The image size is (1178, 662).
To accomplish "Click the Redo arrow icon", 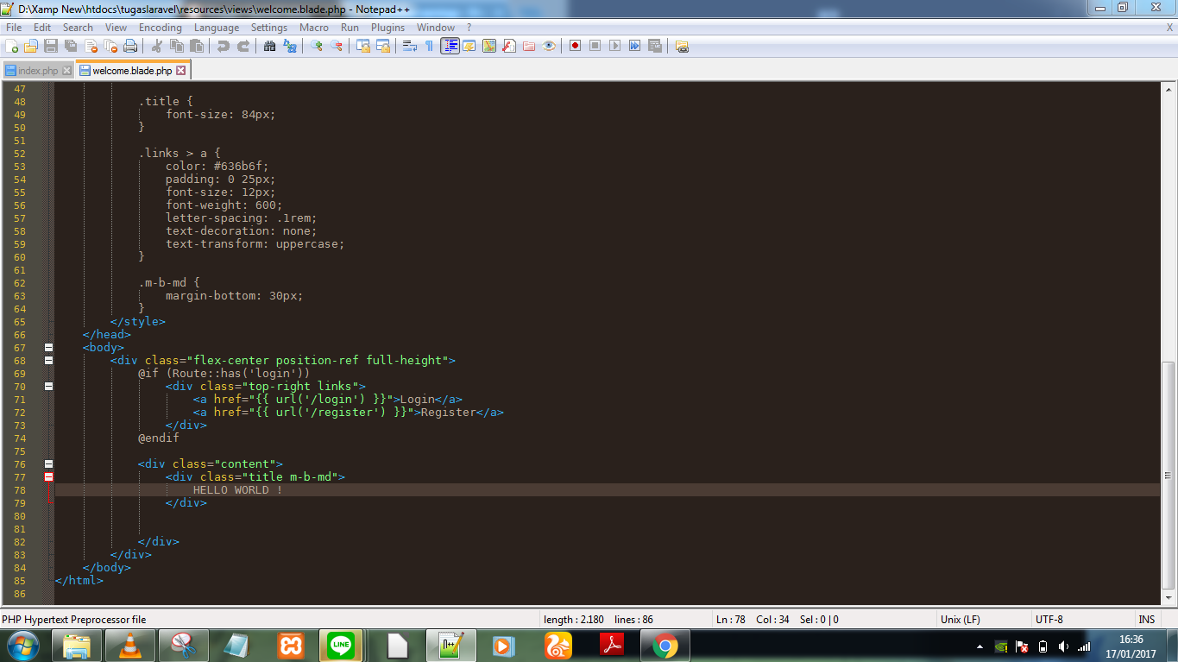I will coord(243,46).
